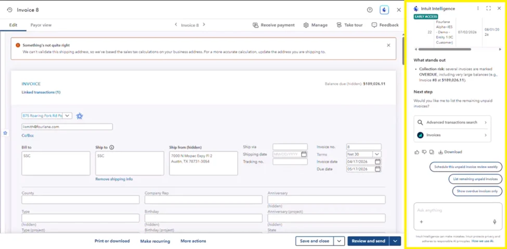This screenshot has height=249, width=507.
Task: Open the help question mark icon
Action: click(370, 10)
